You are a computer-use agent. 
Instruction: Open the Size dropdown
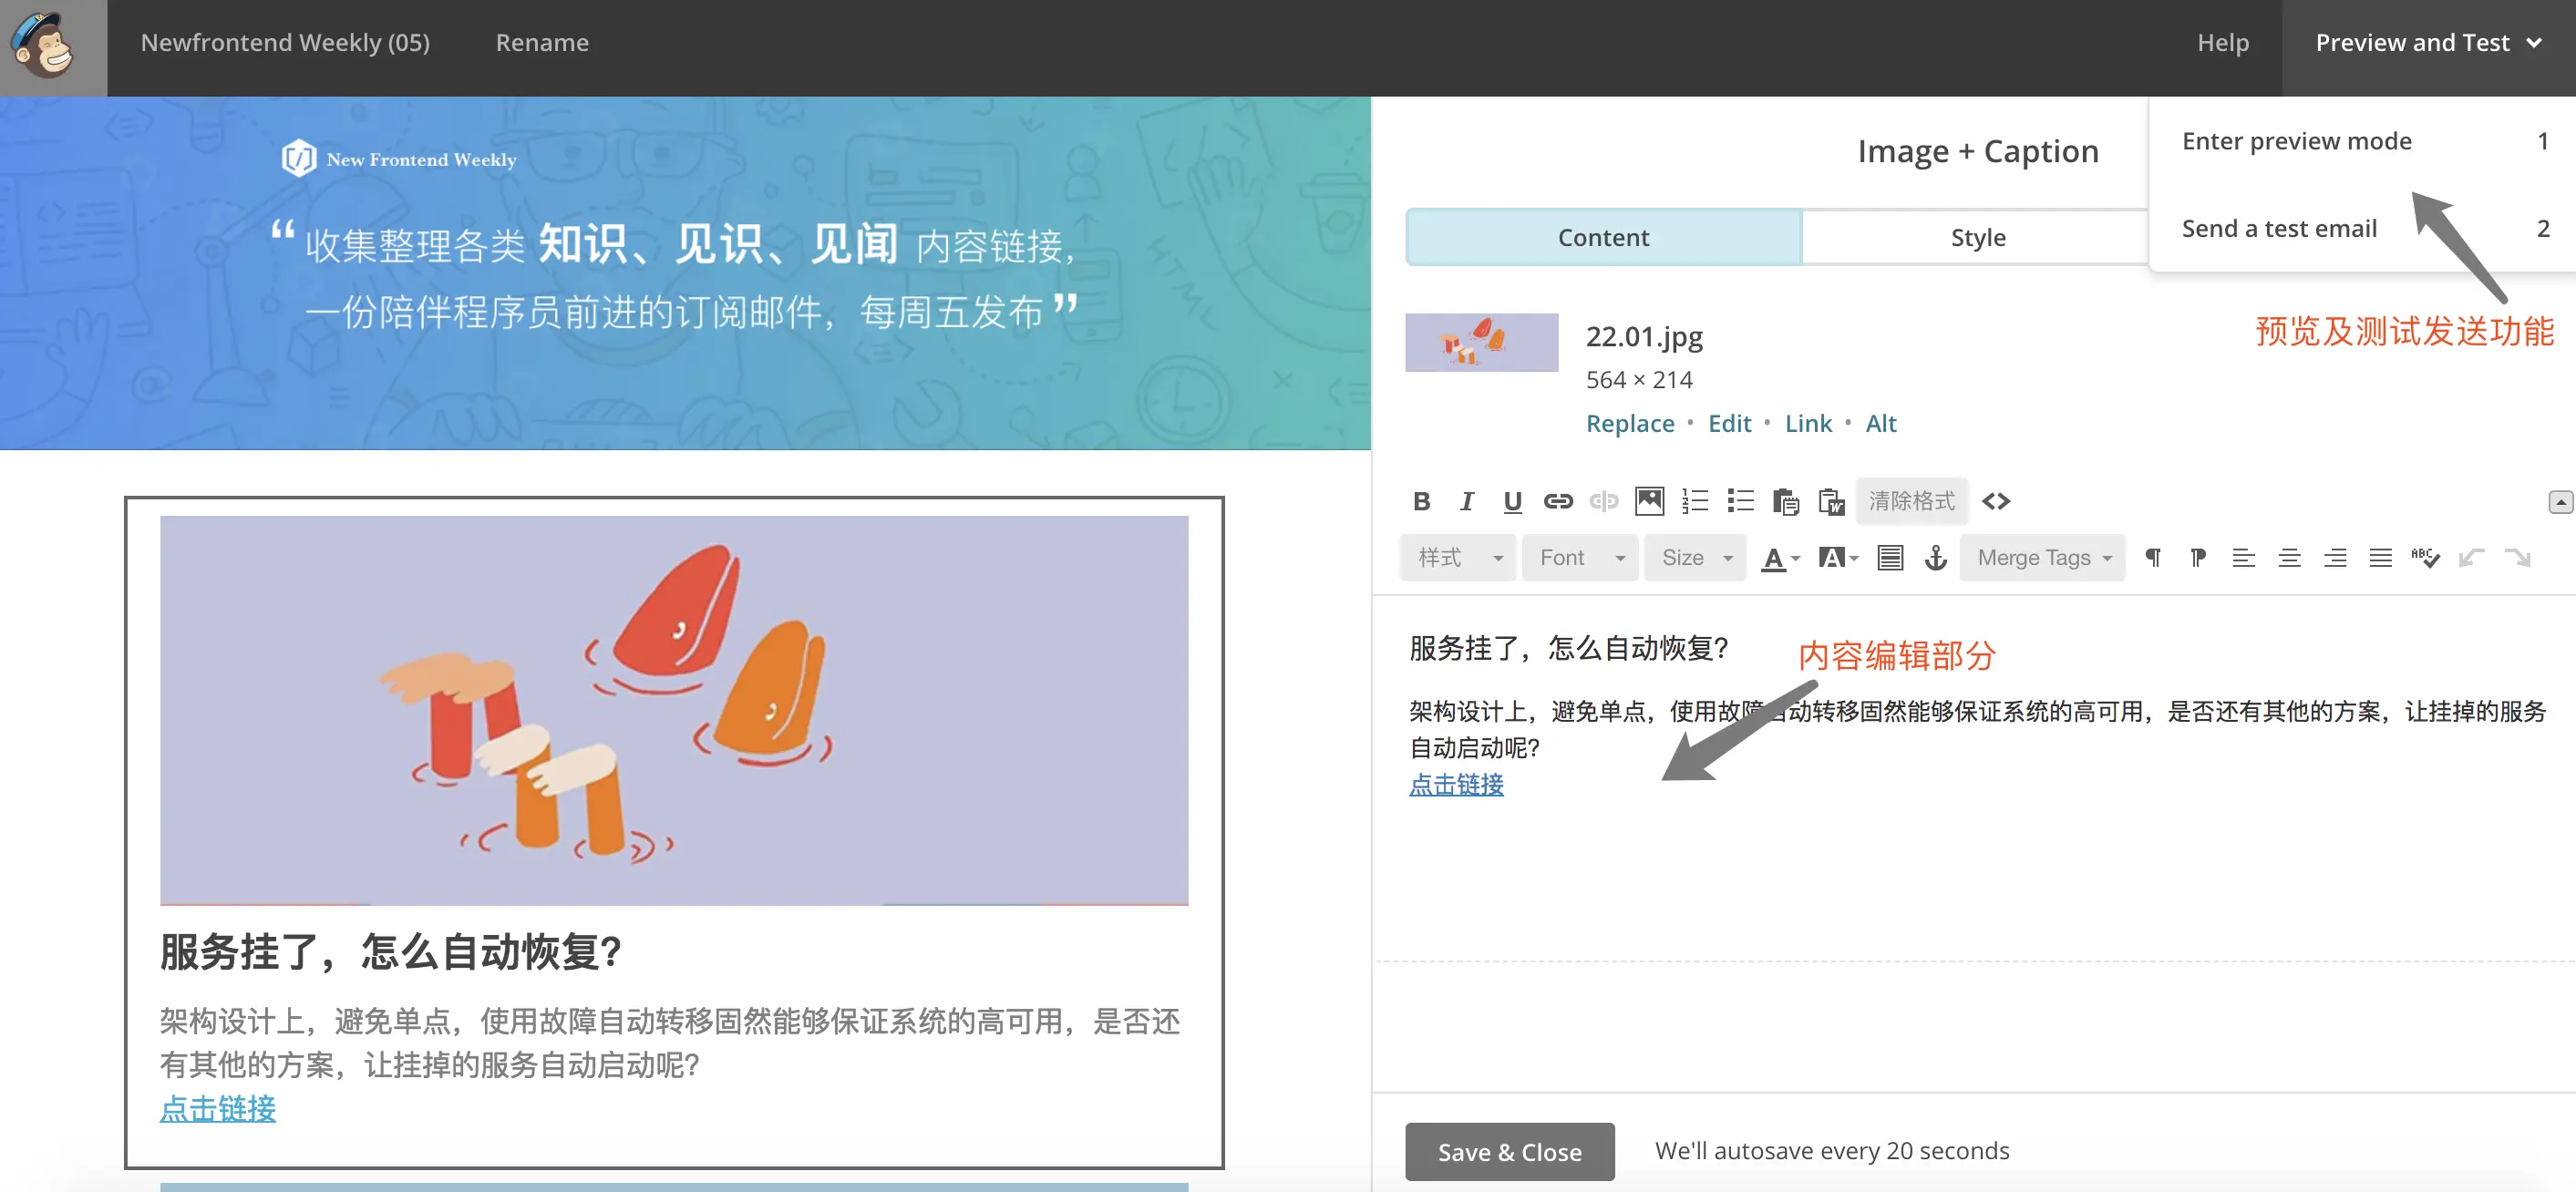[1695, 558]
